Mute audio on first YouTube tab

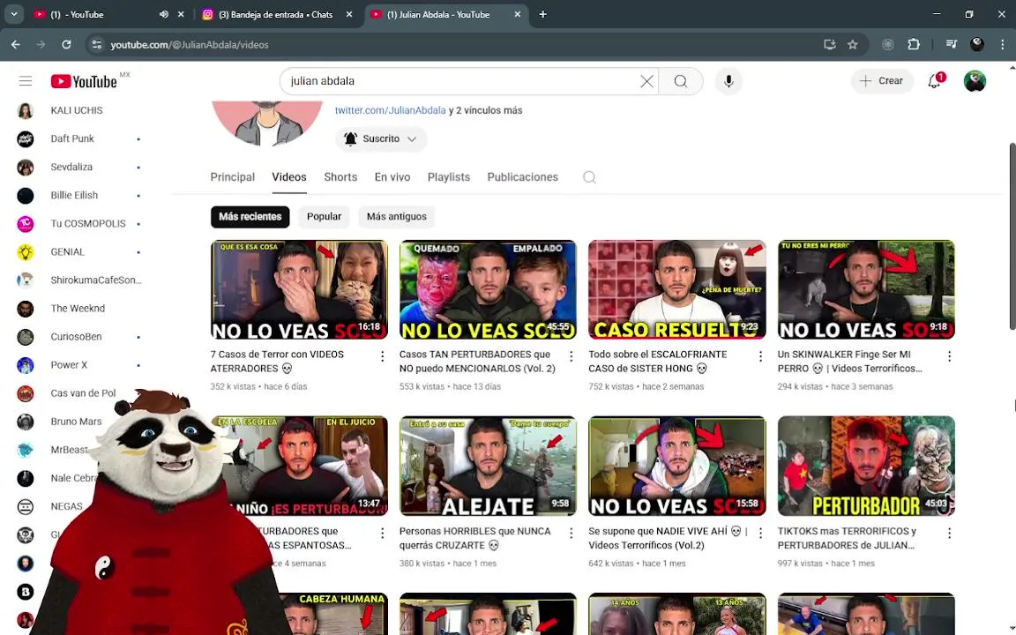coord(164,14)
